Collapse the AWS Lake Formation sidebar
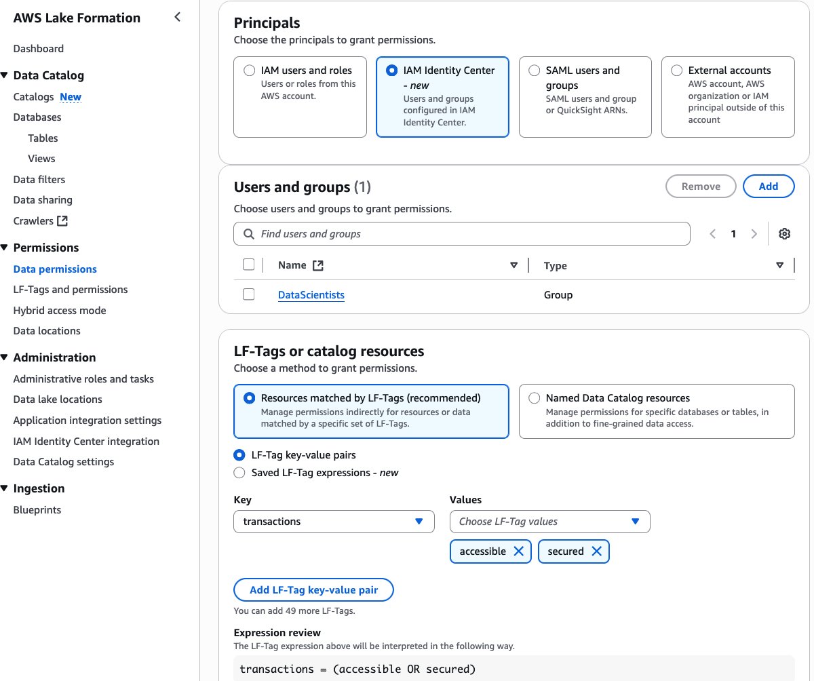Screen dimensions: 814x681 click(178, 17)
